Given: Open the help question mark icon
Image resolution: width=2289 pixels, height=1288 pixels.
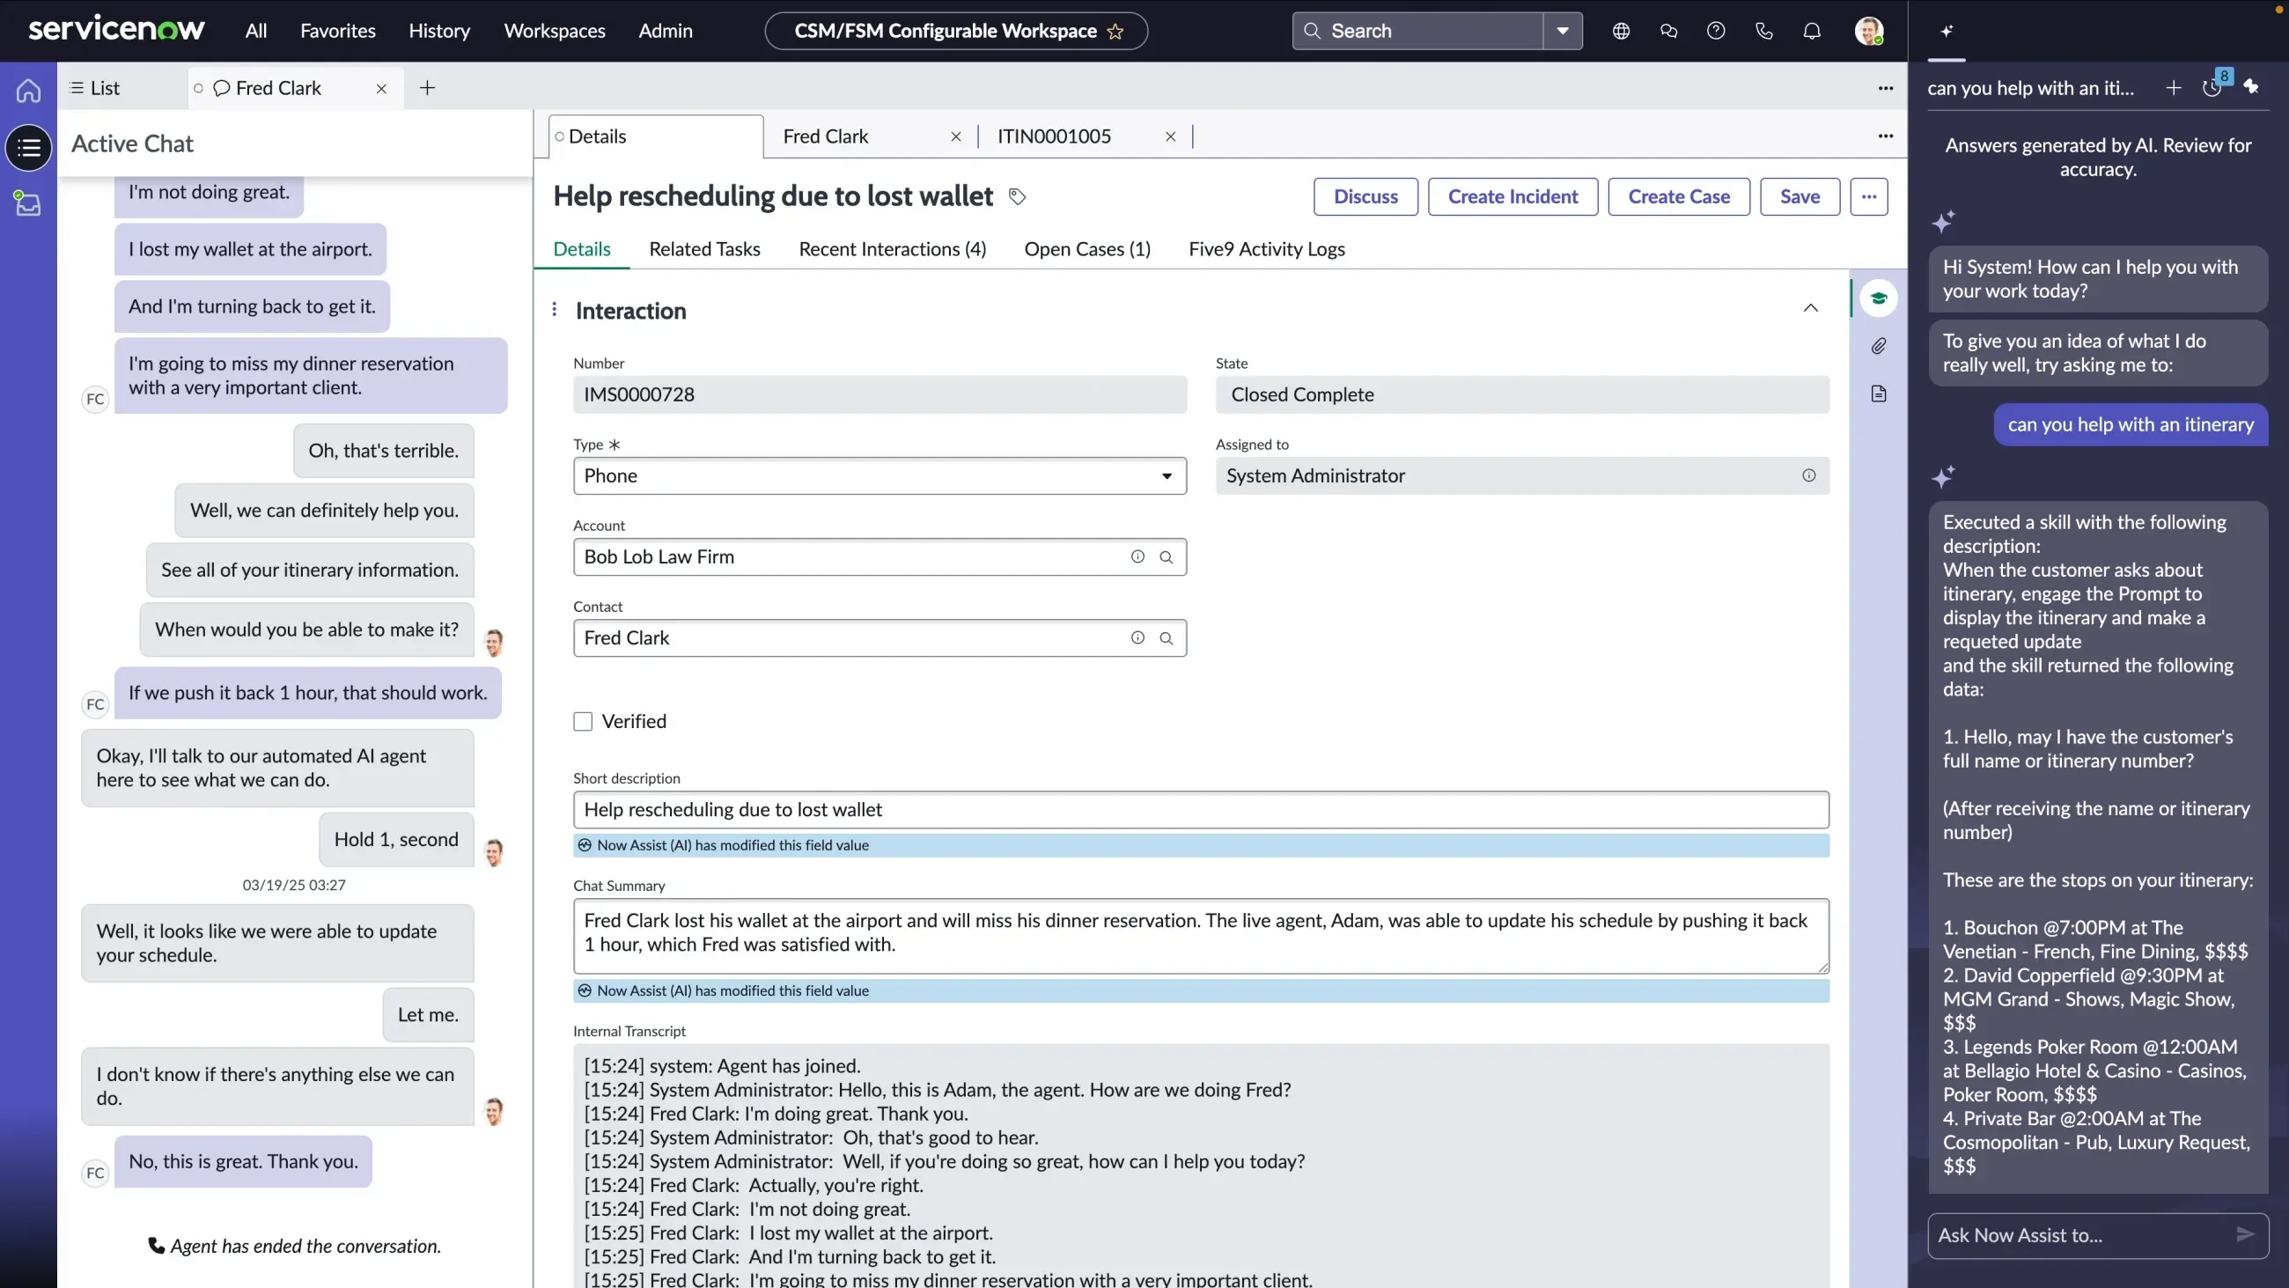Looking at the screenshot, I should [1716, 31].
